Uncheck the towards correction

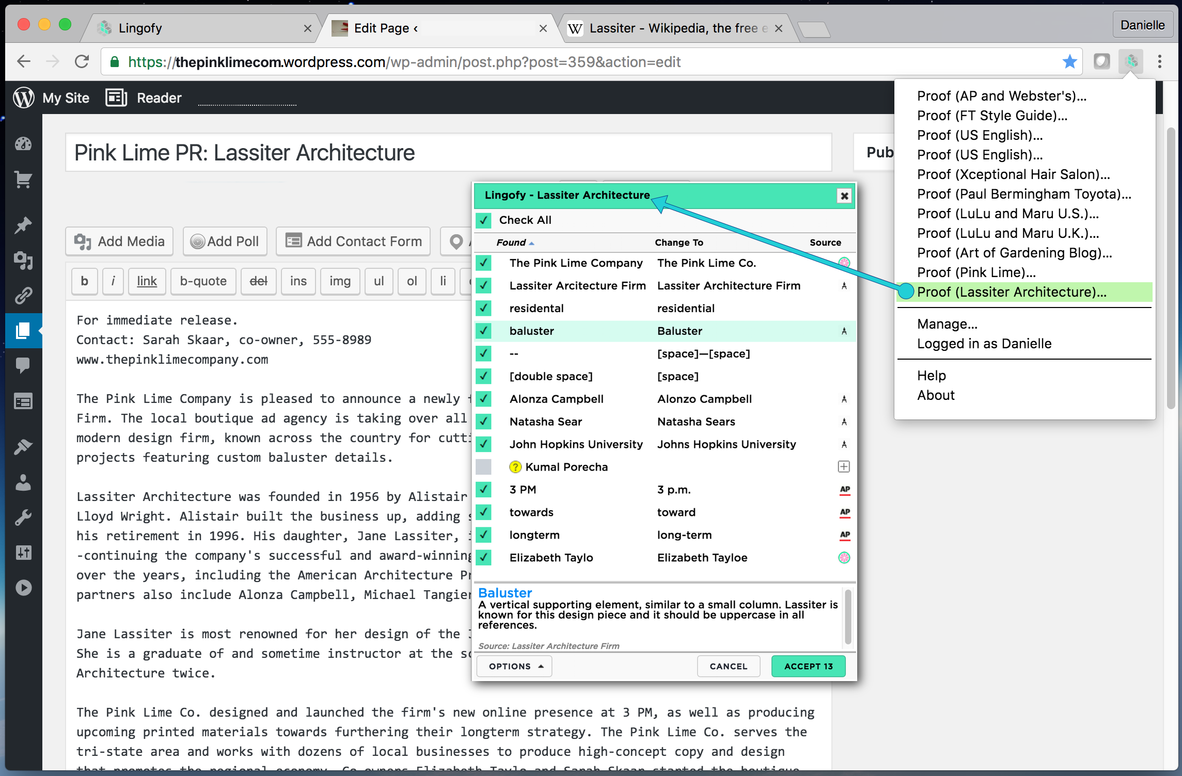484,512
